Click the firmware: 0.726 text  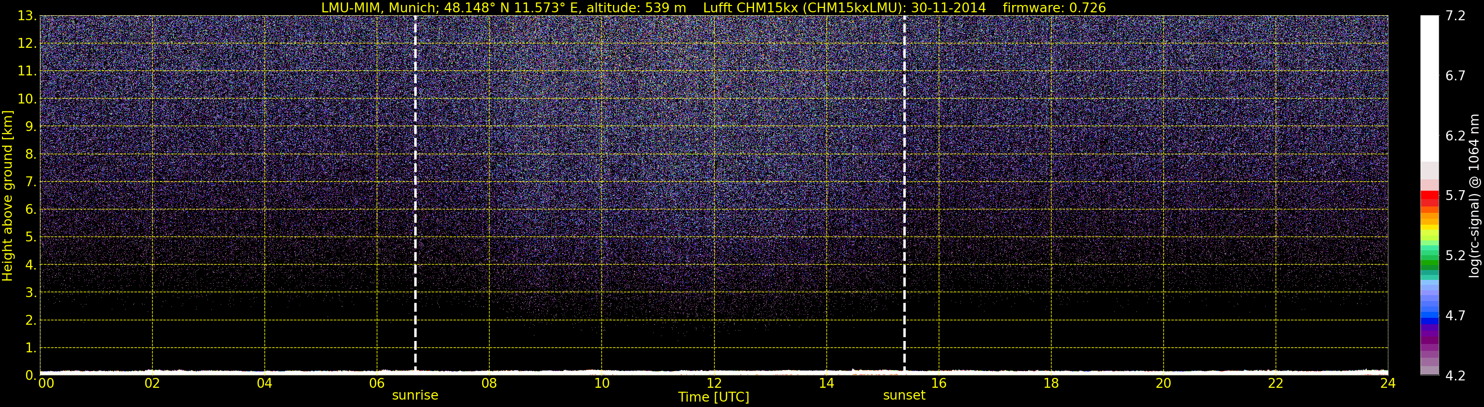[x=1054, y=8]
